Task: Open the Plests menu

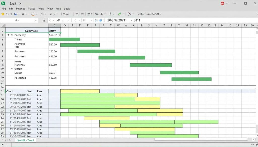Action: [31, 9]
